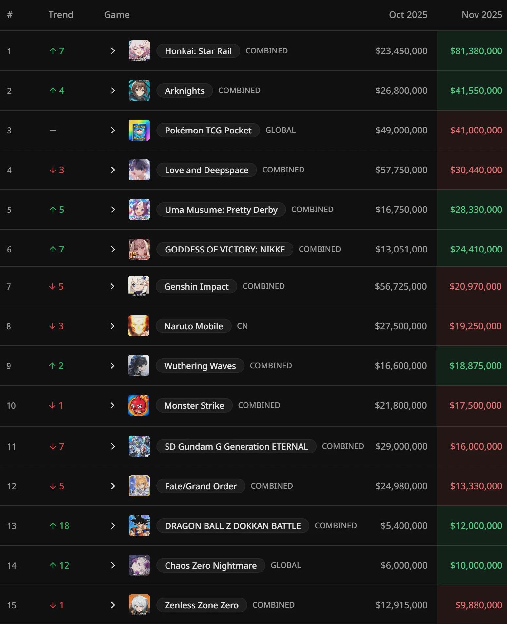
Task: Sort by the Oct 2025 column header
Action: pos(408,15)
